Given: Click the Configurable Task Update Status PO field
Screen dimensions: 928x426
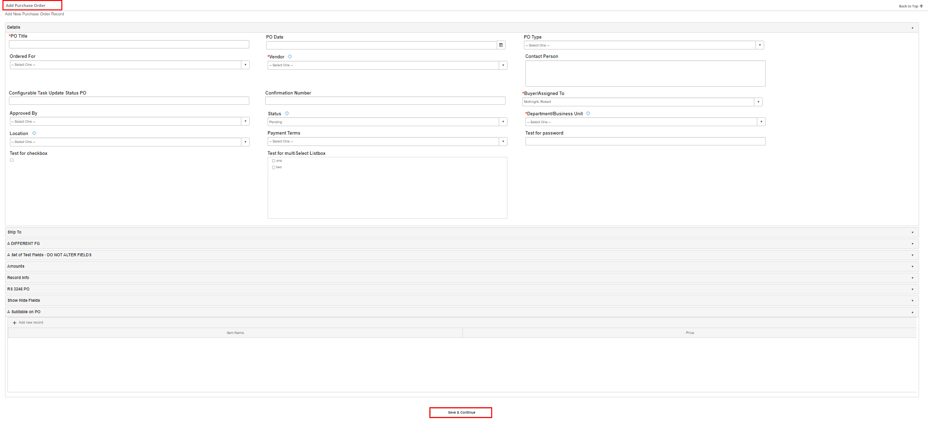Looking at the screenshot, I should (129, 101).
